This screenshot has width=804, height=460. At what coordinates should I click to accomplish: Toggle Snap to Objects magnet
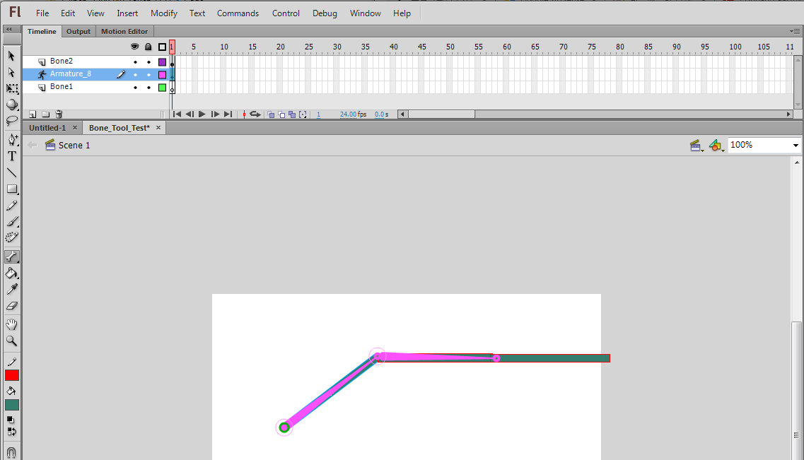pyautogui.click(x=11, y=452)
